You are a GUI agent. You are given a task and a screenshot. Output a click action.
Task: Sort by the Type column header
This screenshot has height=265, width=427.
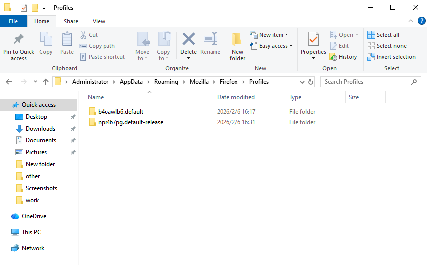[295, 97]
